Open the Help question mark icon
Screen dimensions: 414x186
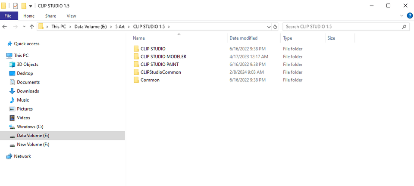410,16
